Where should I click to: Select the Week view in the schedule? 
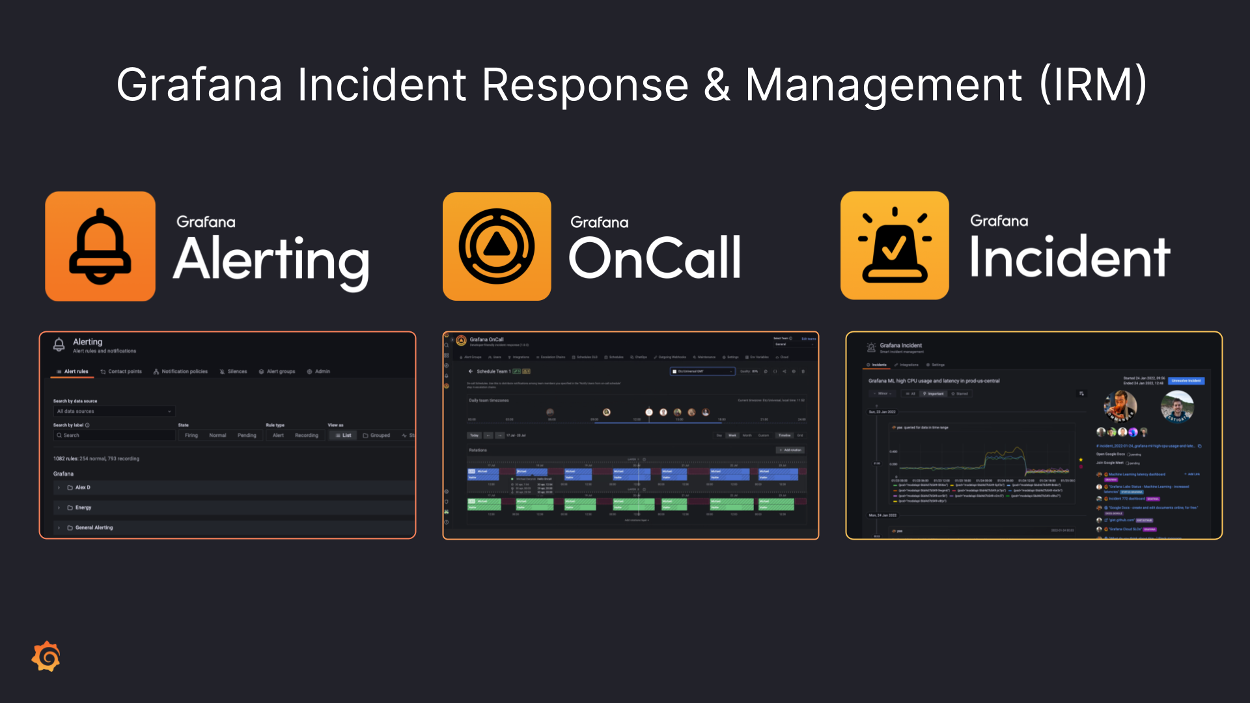[x=732, y=435]
